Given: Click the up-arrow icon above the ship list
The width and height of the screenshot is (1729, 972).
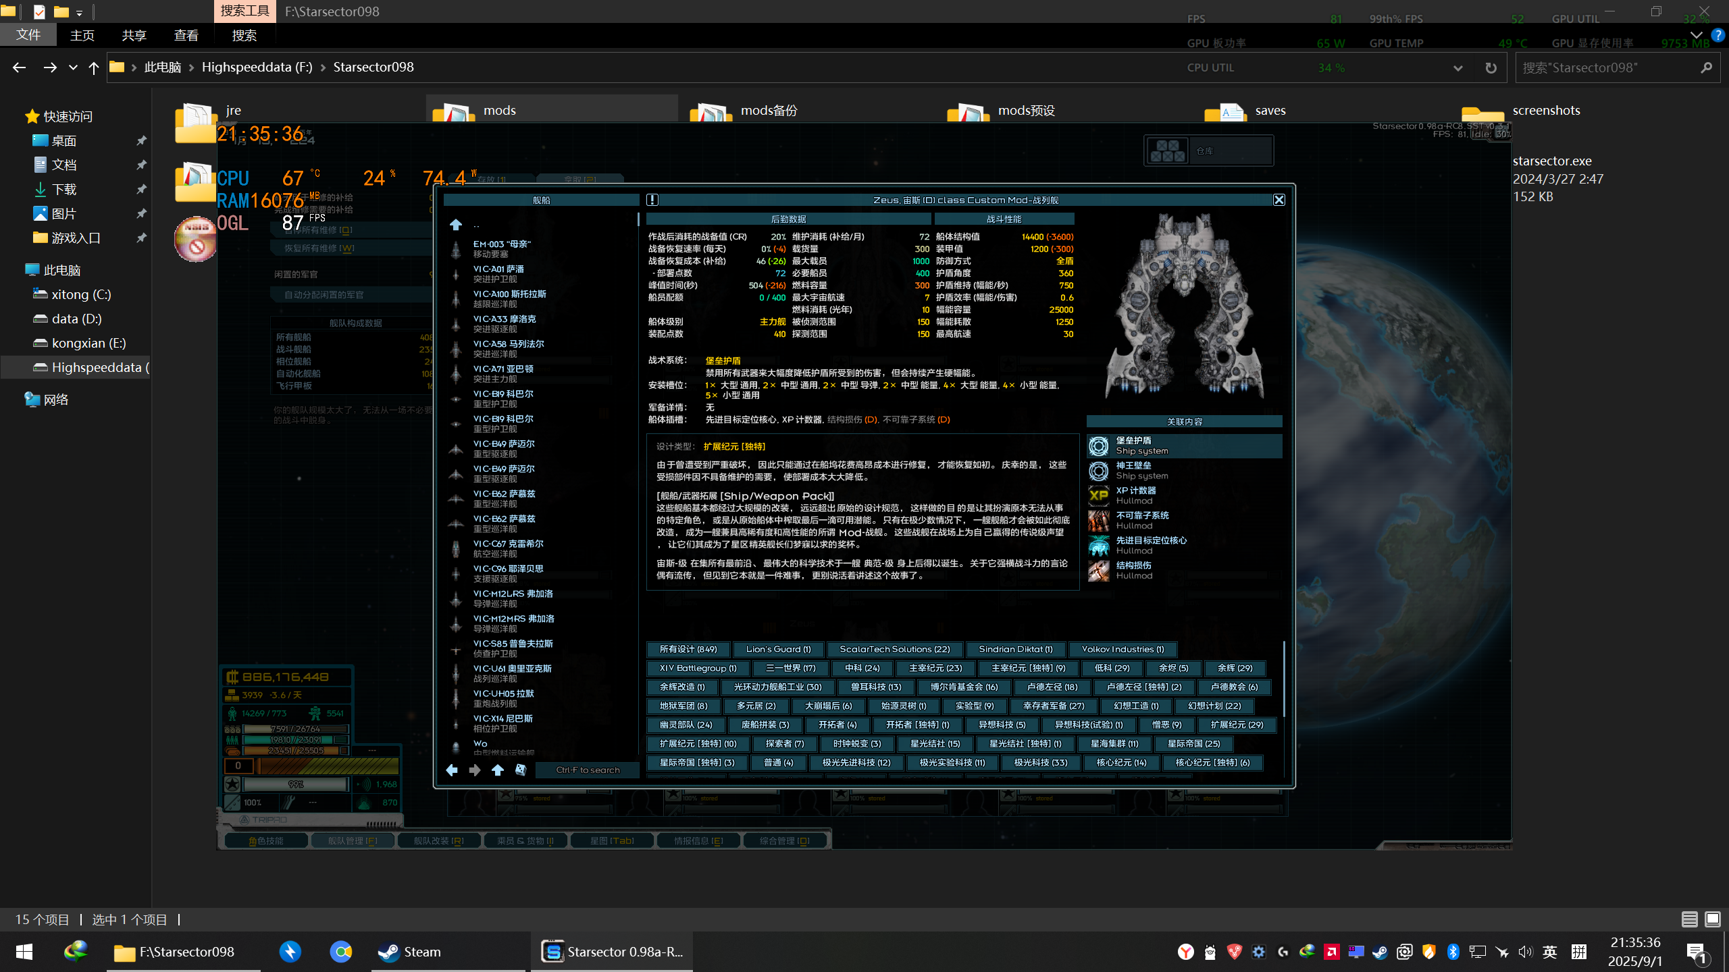Looking at the screenshot, I should coord(456,225).
